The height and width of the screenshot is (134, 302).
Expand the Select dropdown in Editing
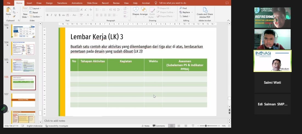click(x=185, y=16)
